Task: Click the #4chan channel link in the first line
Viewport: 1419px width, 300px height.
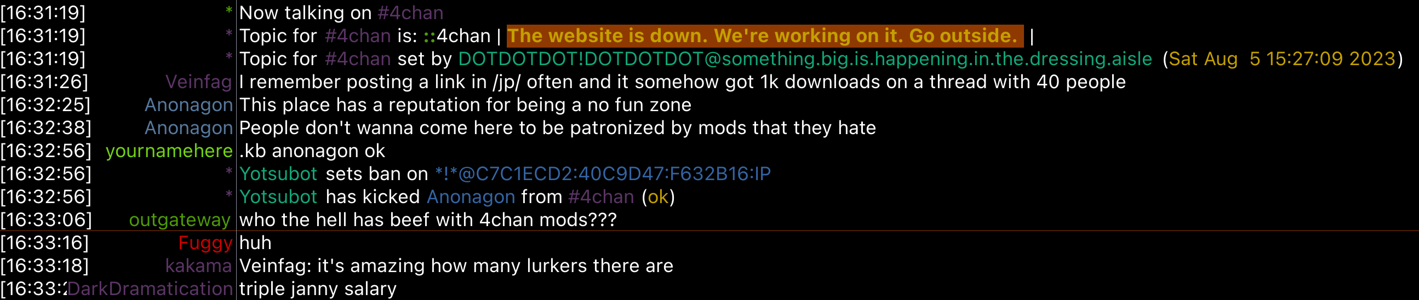Action: pyautogui.click(x=410, y=13)
